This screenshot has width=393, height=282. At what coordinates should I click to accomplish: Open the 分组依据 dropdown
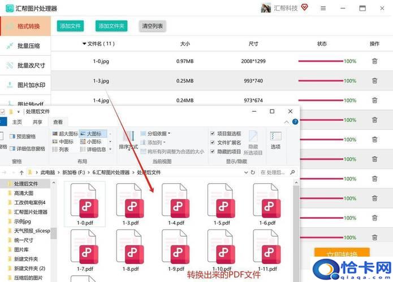(x=156, y=134)
